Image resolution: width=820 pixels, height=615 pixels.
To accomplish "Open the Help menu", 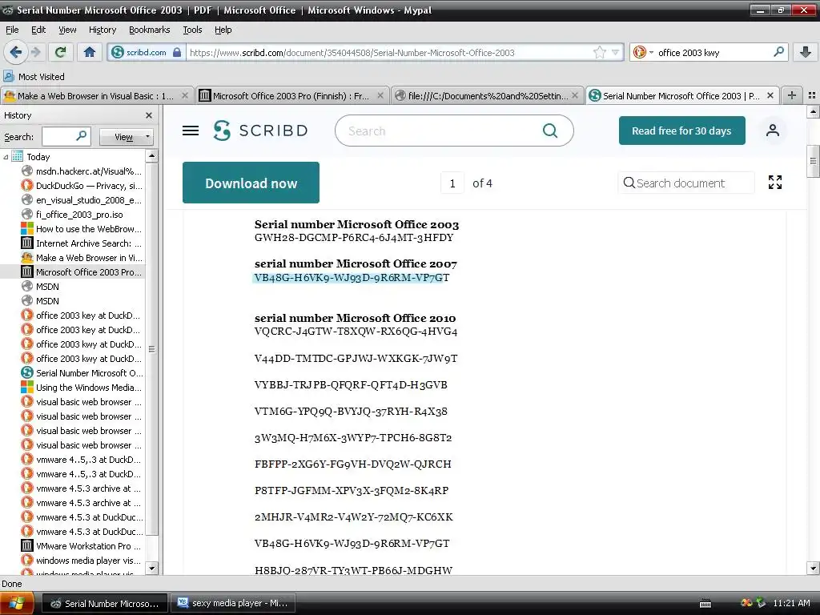I will tap(223, 30).
